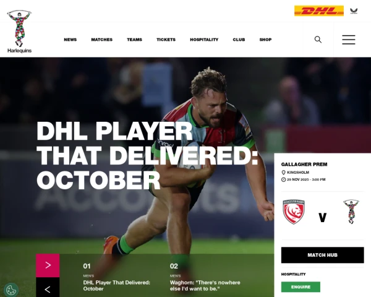Open the Teams menu item
Screen dimensions: 371x297
click(134, 40)
